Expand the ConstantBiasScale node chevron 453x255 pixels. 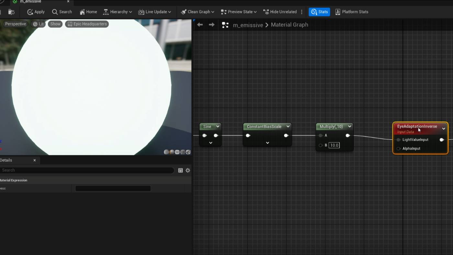point(268,143)
